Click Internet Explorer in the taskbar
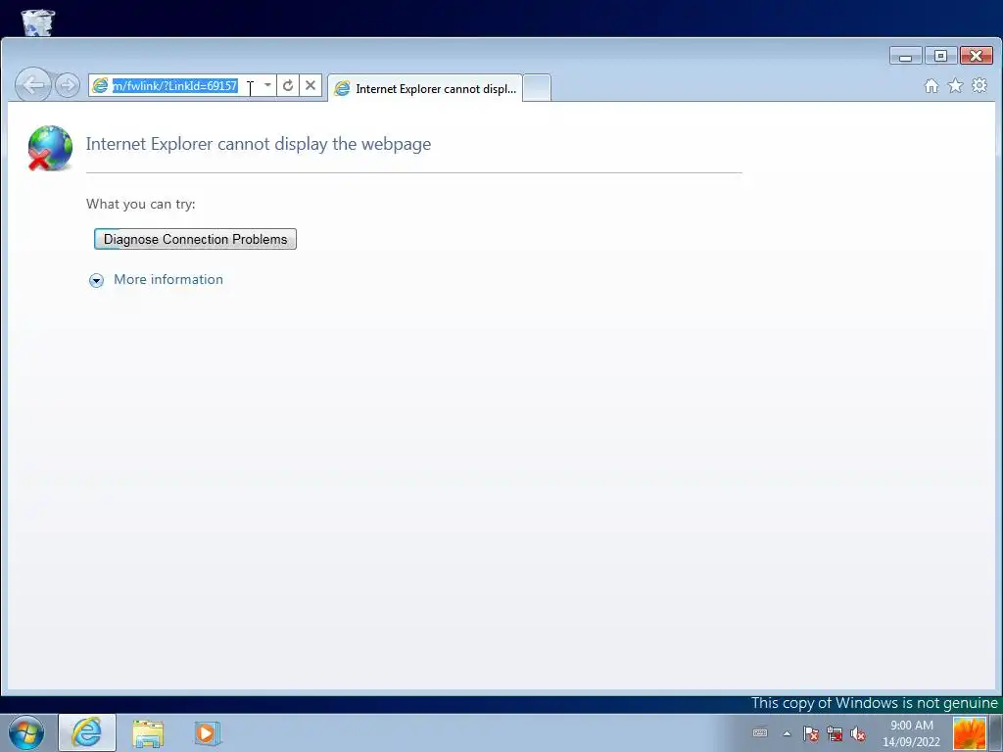This screenshot has height=752, width=1003. coord(87,732)
